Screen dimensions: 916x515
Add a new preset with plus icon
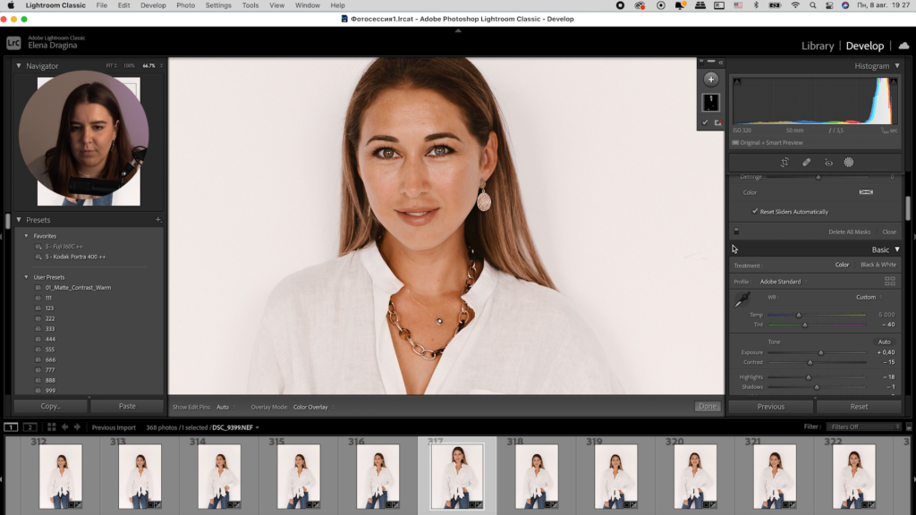(157, 220)
